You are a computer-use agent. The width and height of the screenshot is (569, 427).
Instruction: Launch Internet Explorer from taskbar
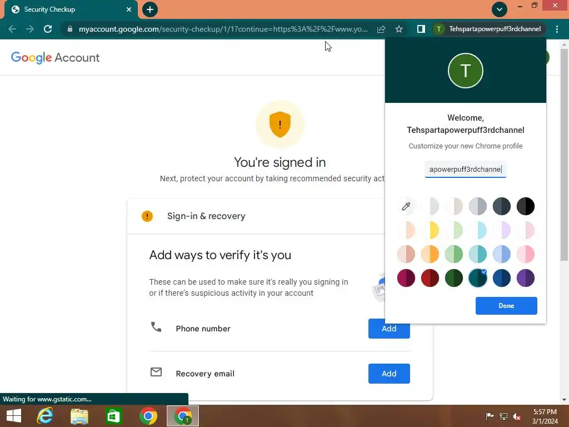[45, 416]
